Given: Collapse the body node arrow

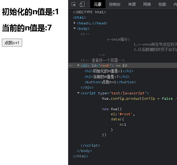Looking at the screenshot, I should [74, 29].
